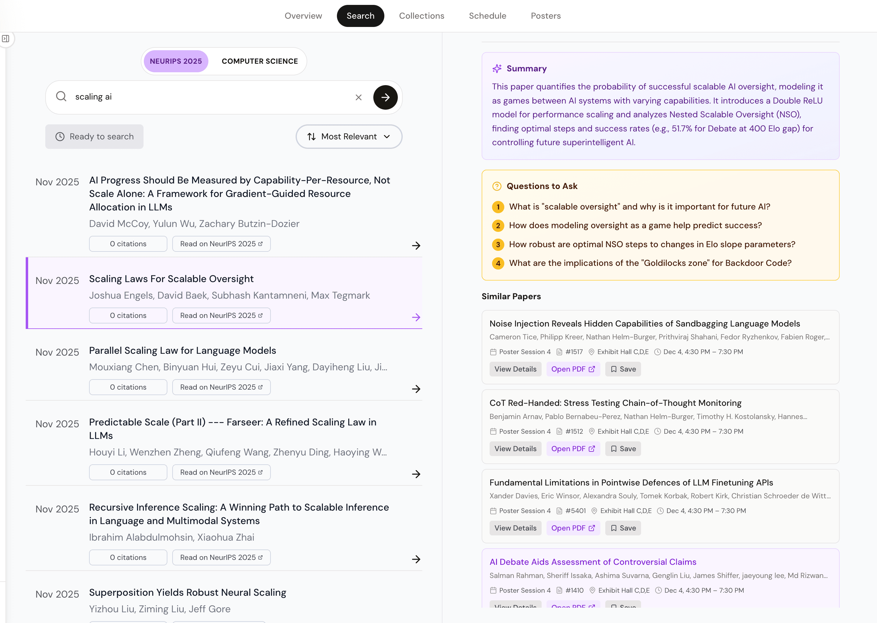Open arrow on Parallel Scaling Law result
Image resolution: width=877 pixels, height=623 pixels.
(x=416, y=389)
